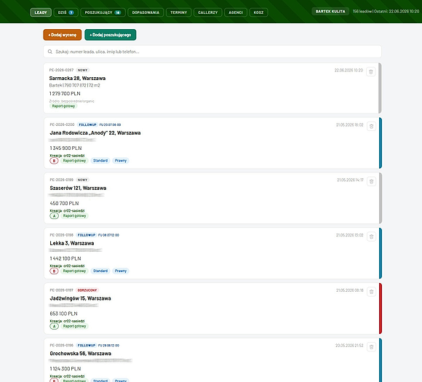
Task: Focus the lead search input field
Action: point(212,52)
